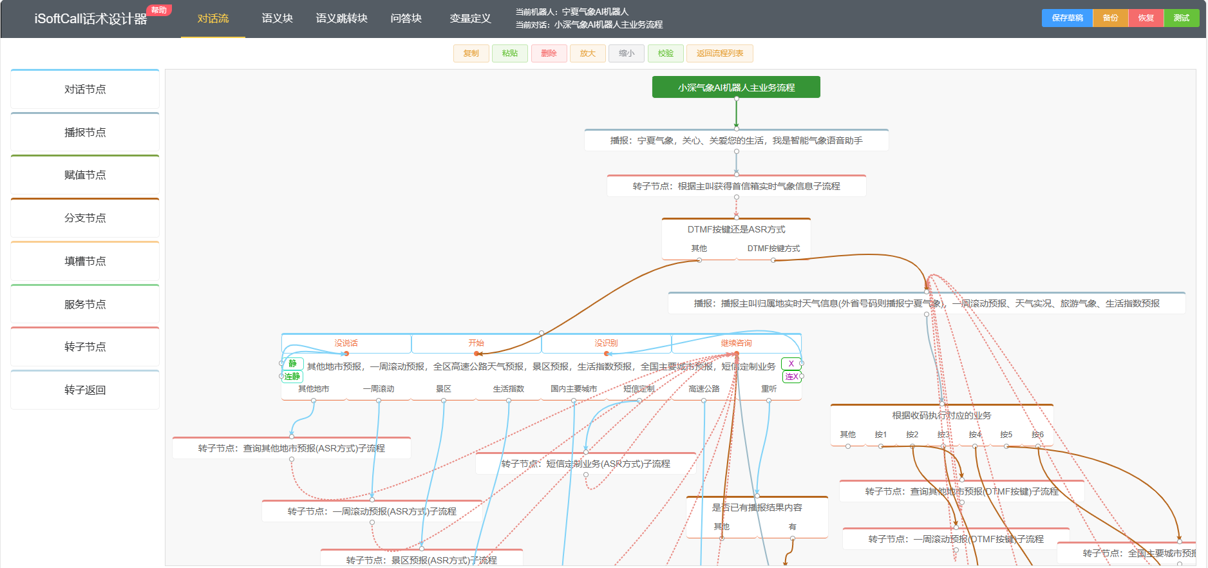Click the 静 badge icon

[293, 364]
